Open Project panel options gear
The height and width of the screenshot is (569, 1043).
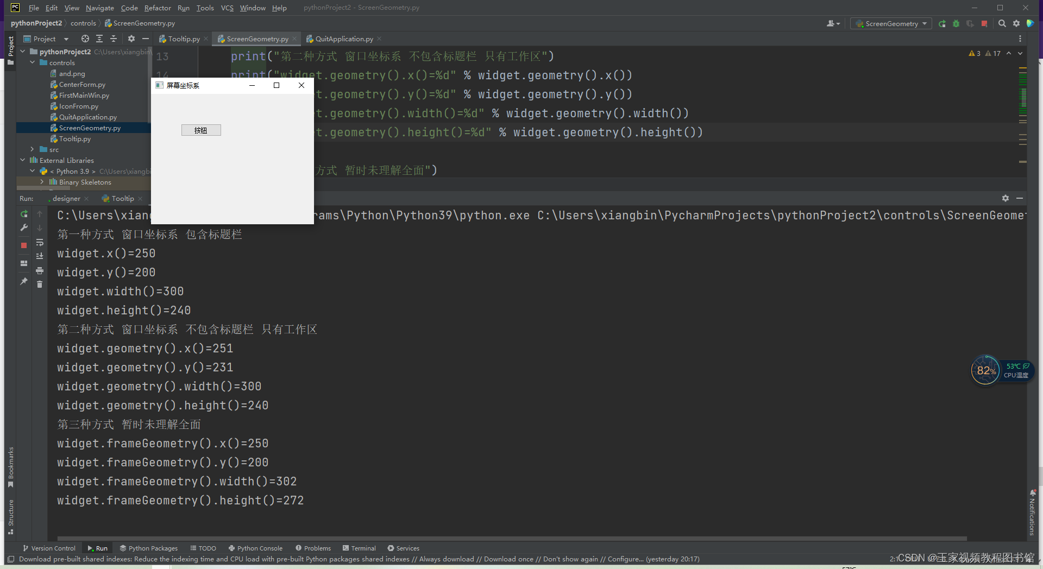click(x=131, y=39)
